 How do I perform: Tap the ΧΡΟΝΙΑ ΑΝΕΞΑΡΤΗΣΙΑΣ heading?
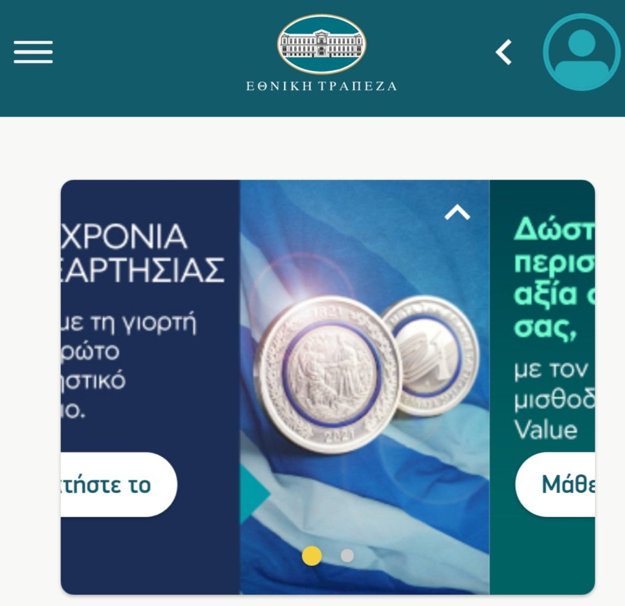pos(143,253)
